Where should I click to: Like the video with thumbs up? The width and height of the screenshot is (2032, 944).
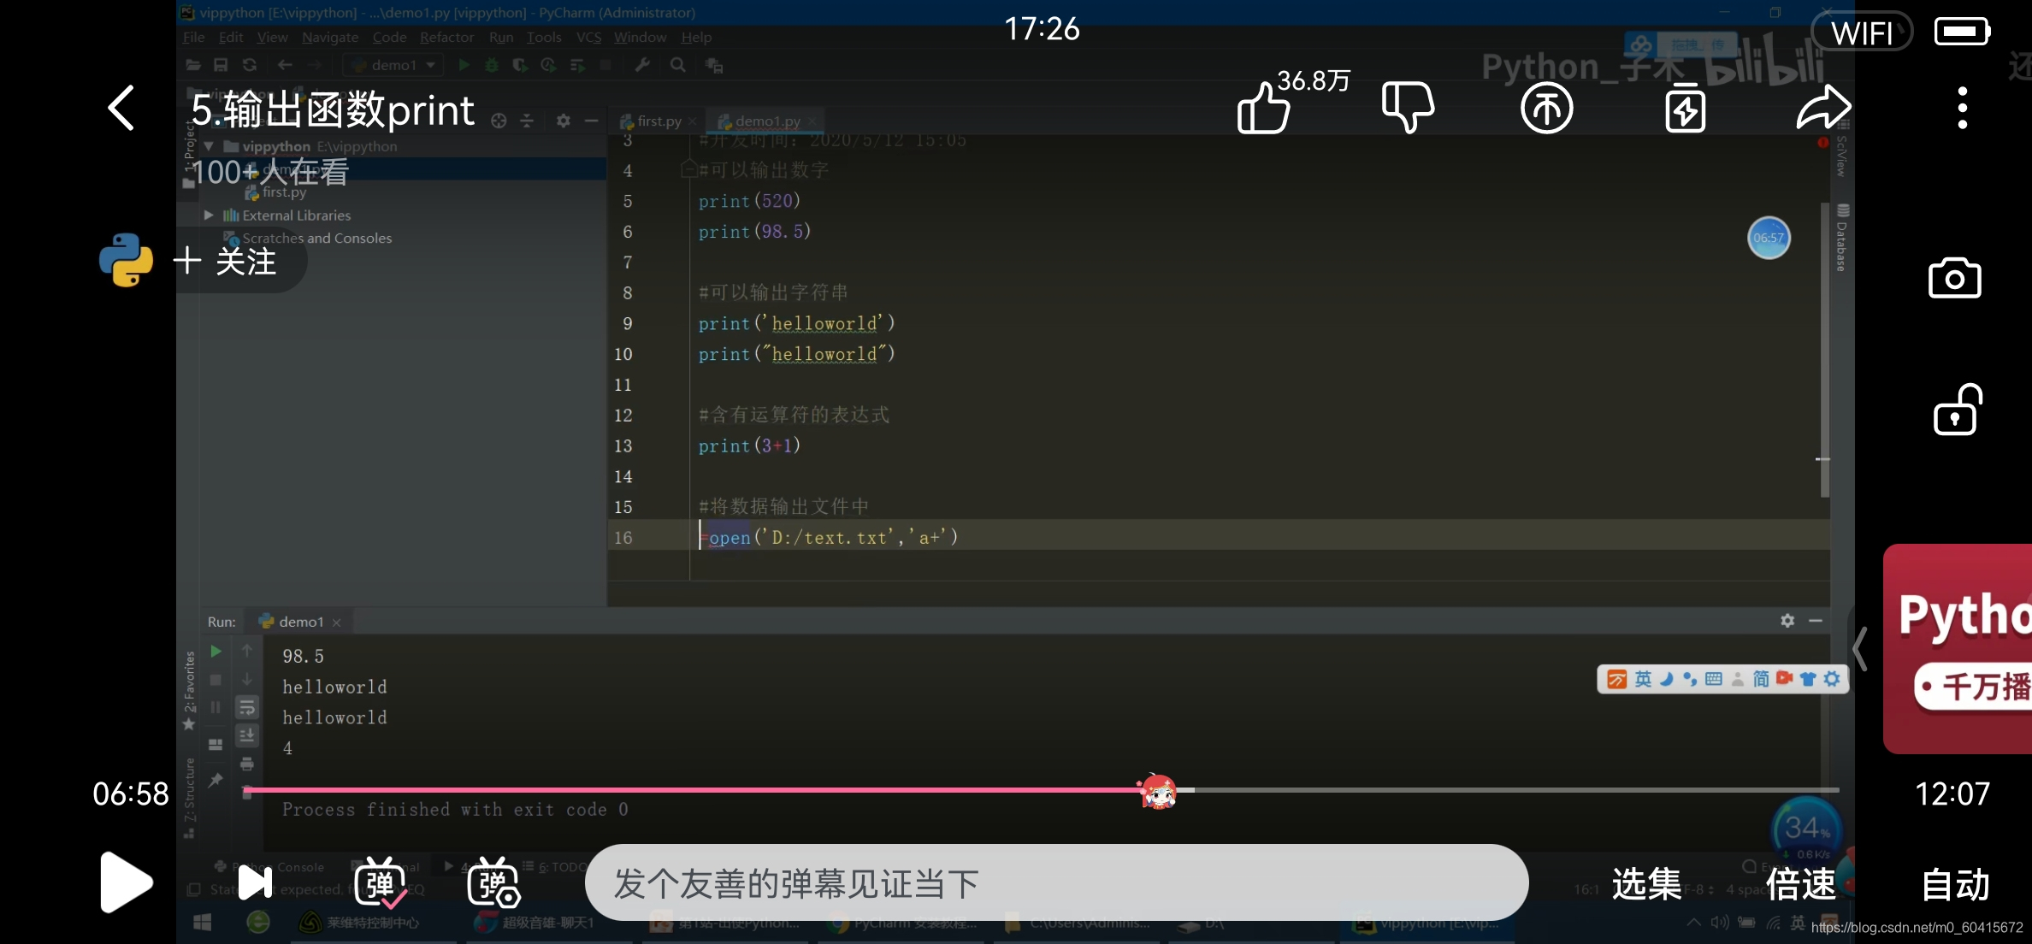pyautogui.click(x=1263, y=108)
